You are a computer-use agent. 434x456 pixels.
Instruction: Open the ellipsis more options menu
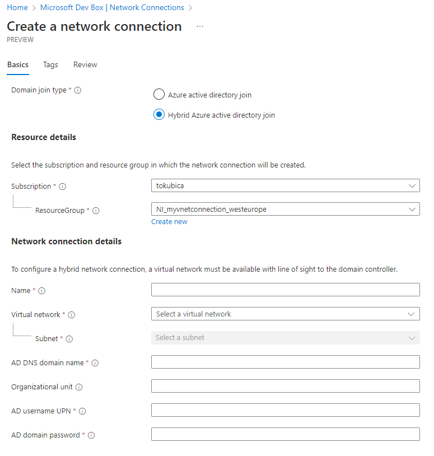tap(200, 26)
